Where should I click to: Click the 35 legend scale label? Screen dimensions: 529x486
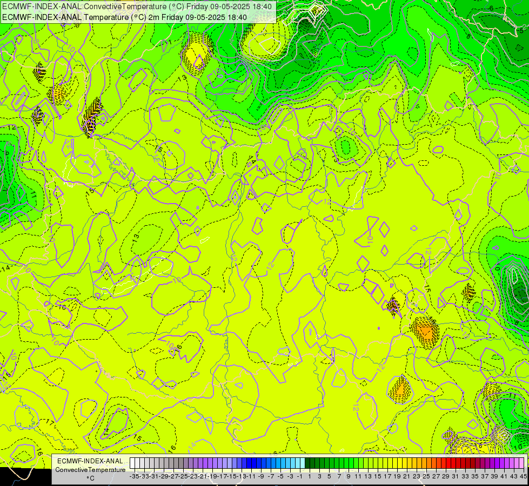[x=476, y=476]
